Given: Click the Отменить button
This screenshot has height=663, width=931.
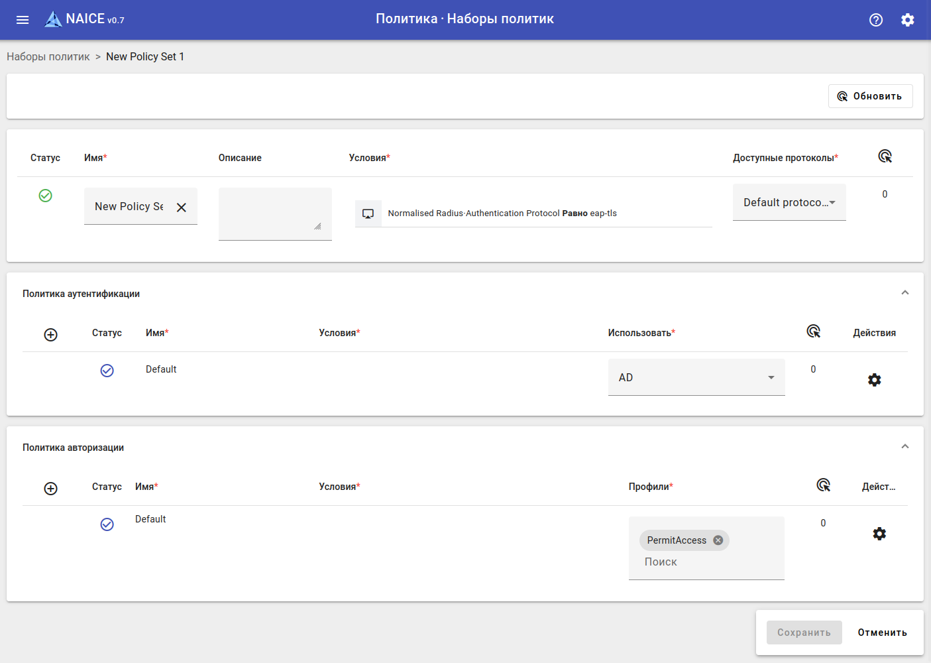Looking at the screenshot, I should (882, 633).
